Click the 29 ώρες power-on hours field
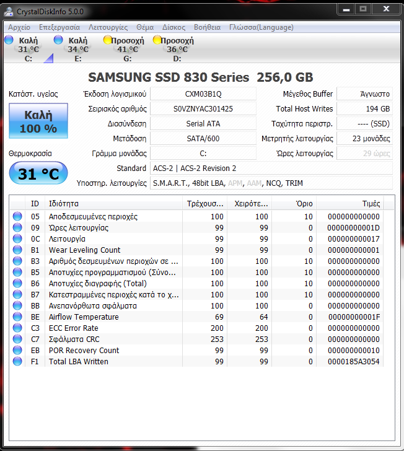The height and width of the screenshot is (451, 404). click(x=364, y=153)
